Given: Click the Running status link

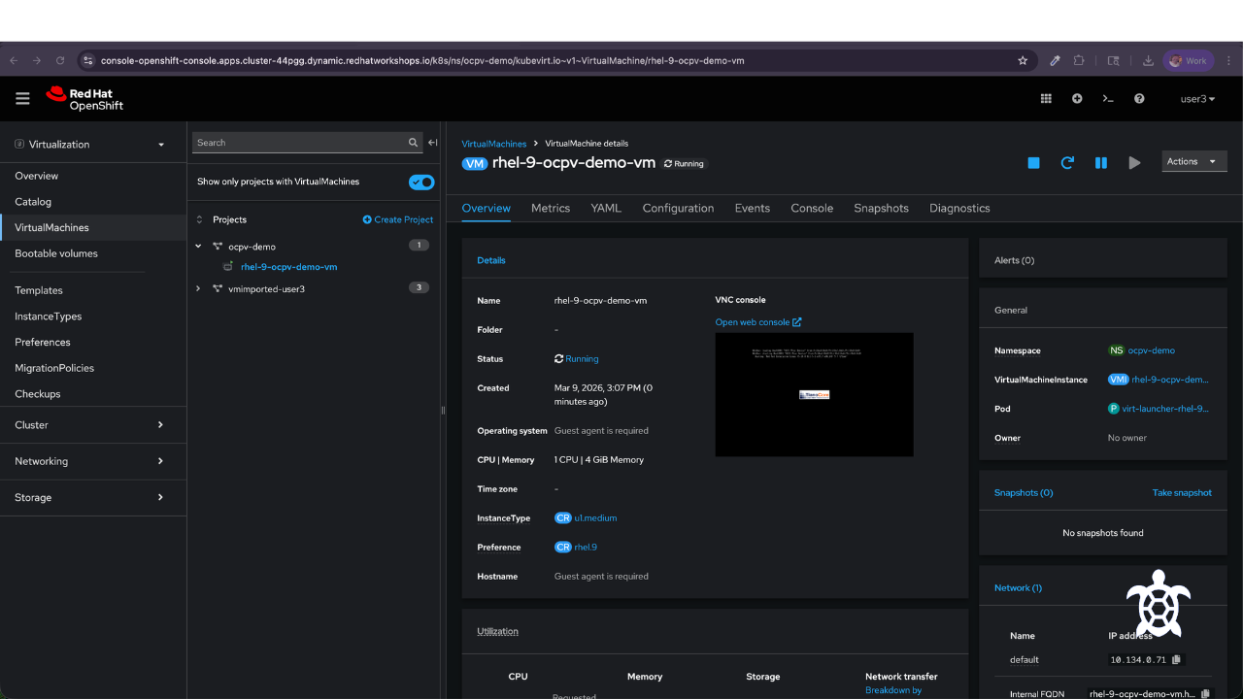Looking at the screenshot, I should click(x=582, y=359).
